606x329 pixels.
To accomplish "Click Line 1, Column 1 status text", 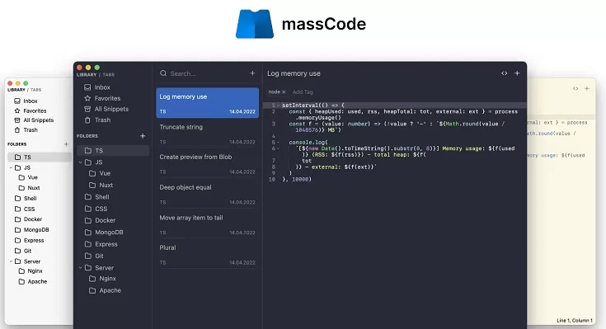I will click(x=575, y=321).
